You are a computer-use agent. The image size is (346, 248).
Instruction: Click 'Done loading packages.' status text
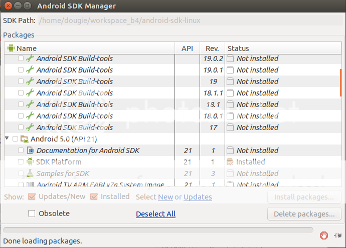(x=43, y=241)
